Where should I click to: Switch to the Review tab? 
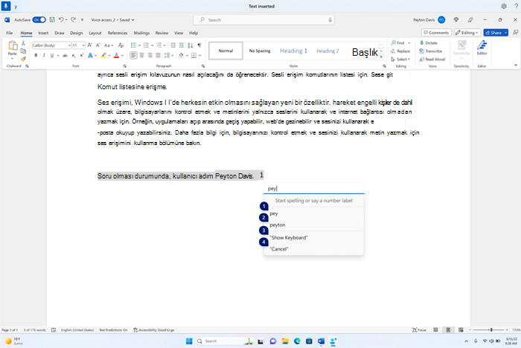(162, 33)
